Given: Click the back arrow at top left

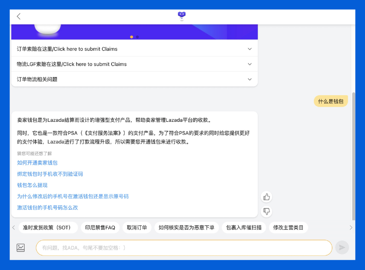Looking at the screenshot, I should pyautogui.click(x=19, y=16).
